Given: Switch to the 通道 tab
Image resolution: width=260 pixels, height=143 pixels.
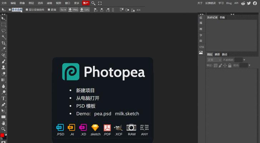Looking at the screenshot, I should tap(217, 54).
